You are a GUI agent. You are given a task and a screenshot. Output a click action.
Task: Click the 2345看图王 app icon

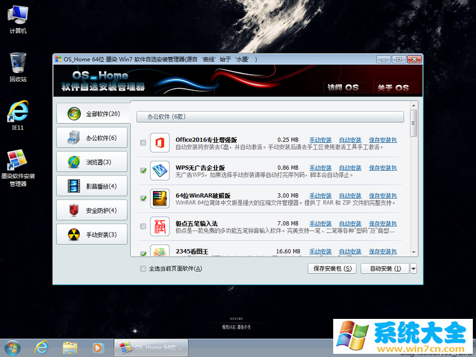160,251
